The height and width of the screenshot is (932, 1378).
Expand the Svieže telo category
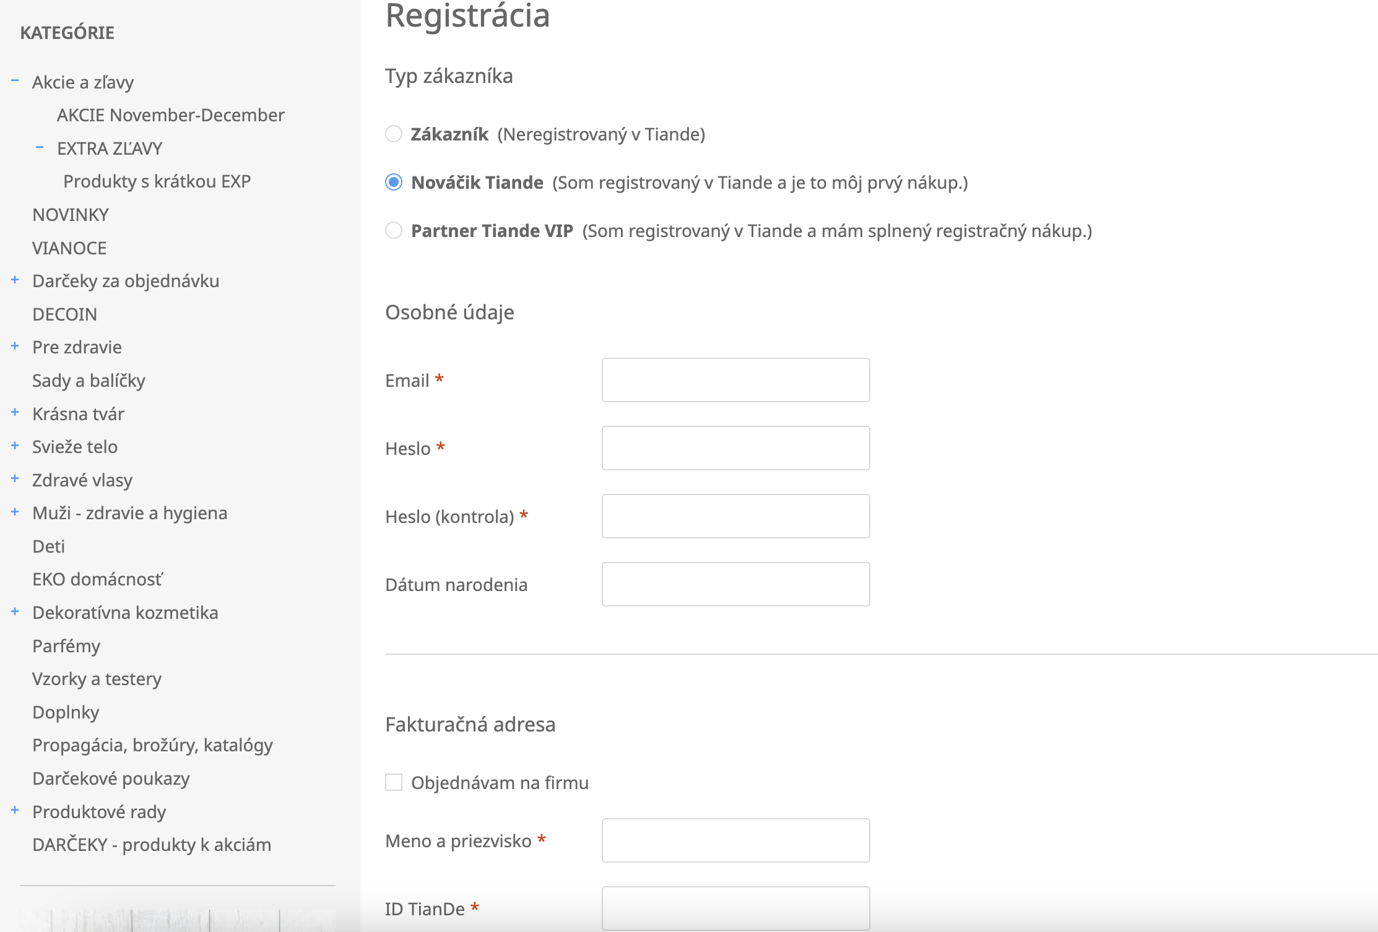(x=15, y=446)
